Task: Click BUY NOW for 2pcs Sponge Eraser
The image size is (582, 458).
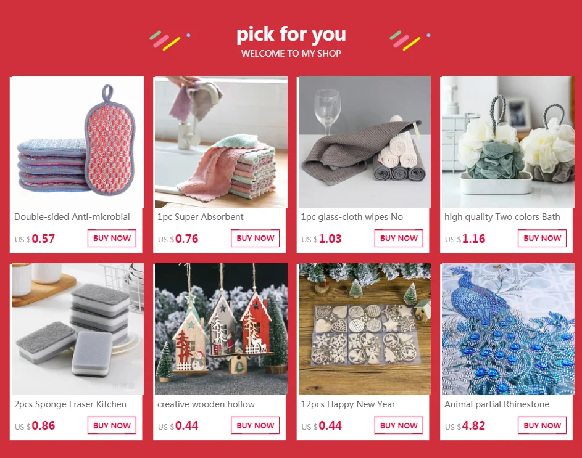Action: point(112,425)
